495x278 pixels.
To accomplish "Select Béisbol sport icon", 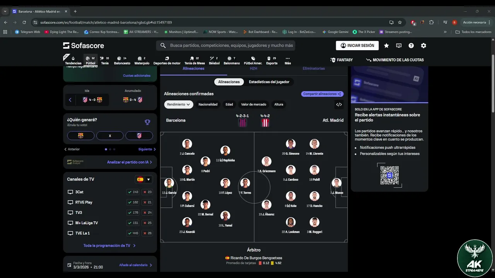I will coord(214,61).
